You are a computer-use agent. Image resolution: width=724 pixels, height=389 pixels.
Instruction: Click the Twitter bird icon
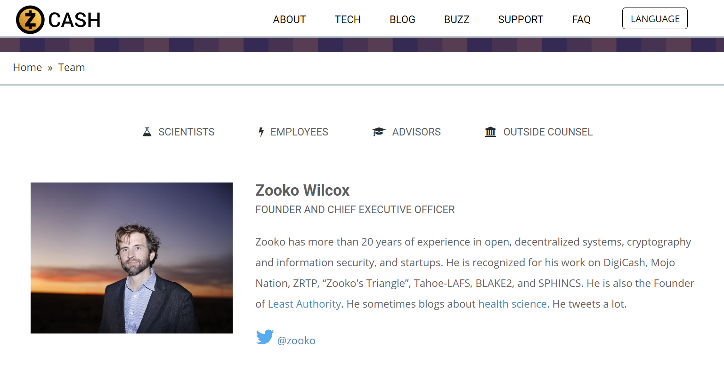click(x=265, y=337)
